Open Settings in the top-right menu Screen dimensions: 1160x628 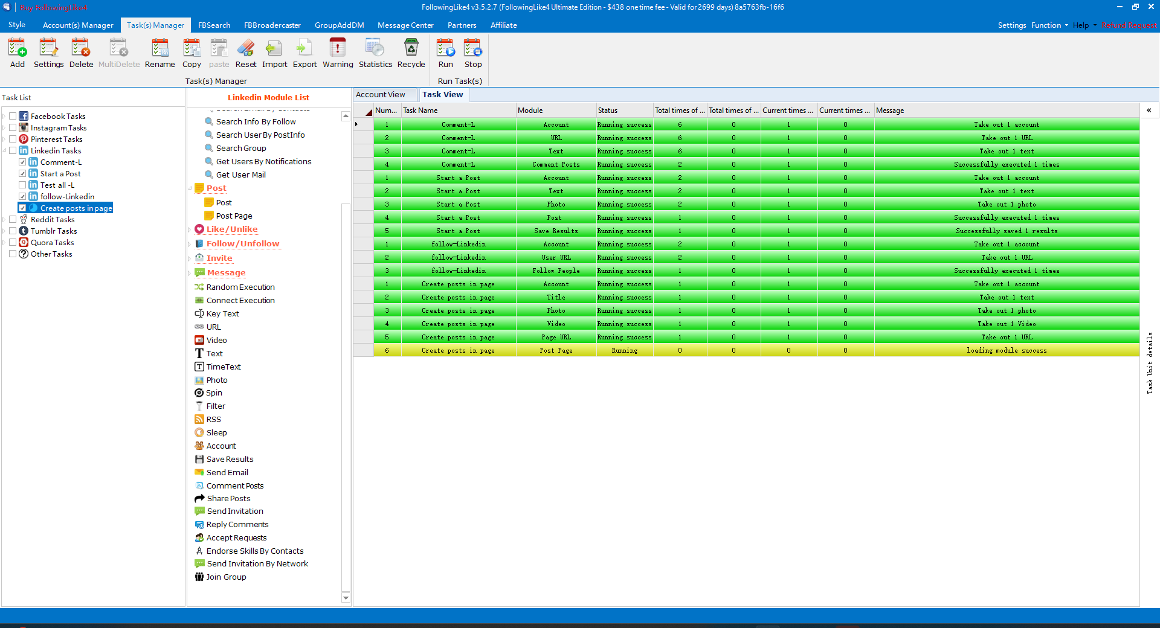(x=1012, y=25)
